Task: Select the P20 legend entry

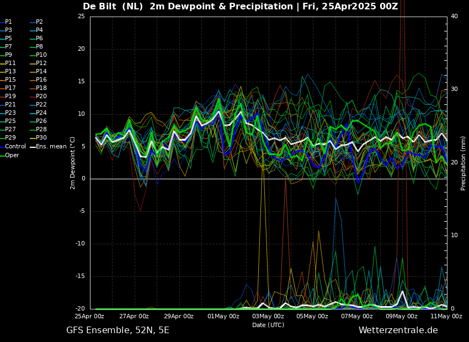Action: [x=39, y=97]
